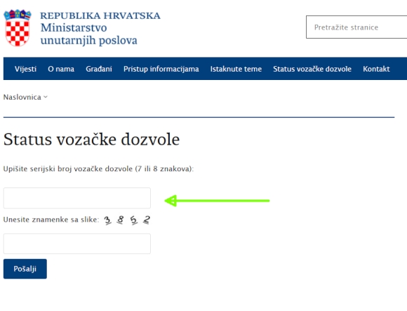Expand the chevron next to Naslovnica
The width and height of the screenshot is (407, 311).
46,97
